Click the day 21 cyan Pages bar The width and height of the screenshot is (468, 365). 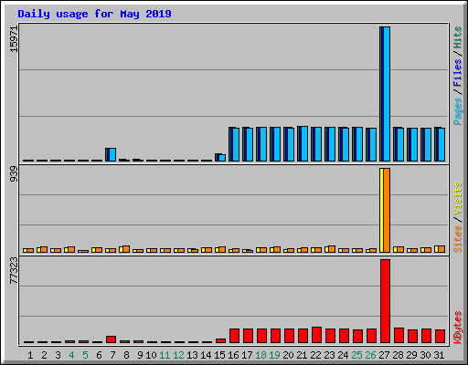pyautogui.click(x=304, y=144)
